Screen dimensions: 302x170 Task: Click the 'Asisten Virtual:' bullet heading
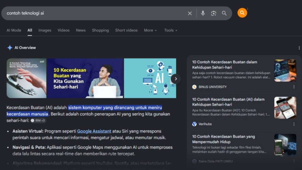tap(28, 131)
